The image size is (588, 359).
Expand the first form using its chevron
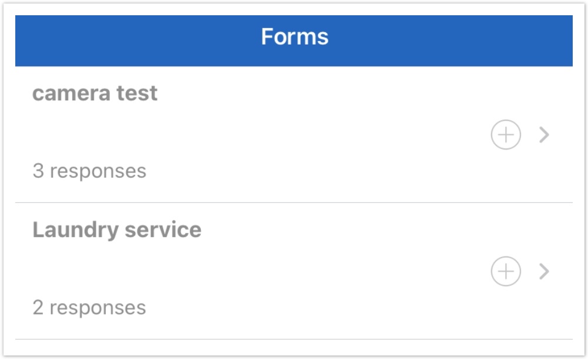coord(545,135)
